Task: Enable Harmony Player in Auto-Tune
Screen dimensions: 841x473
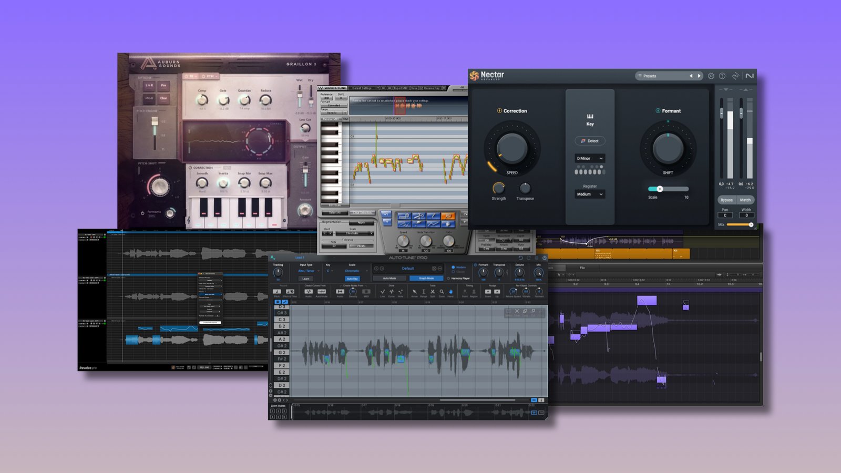Action: [448, 279]
